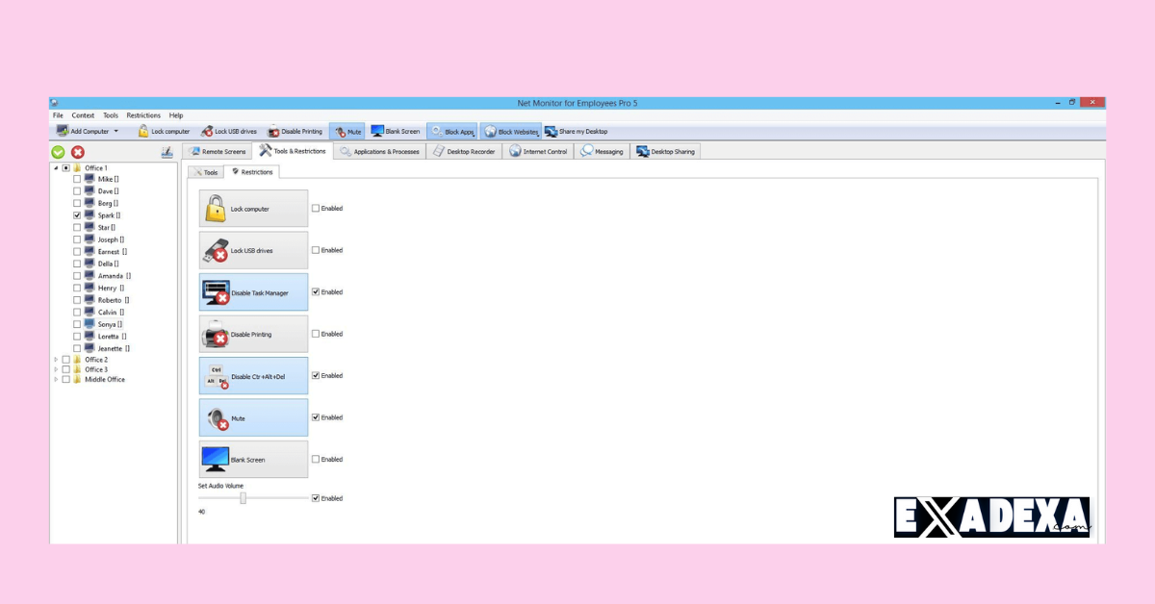Click the red deselect-all icon
1155x604 pixels.
tap(76, 151)
